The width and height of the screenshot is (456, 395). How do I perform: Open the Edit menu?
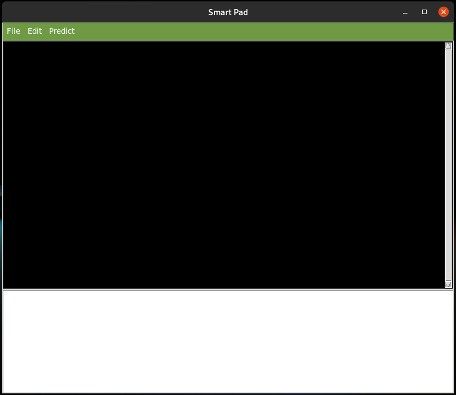[x=34, y=31]
